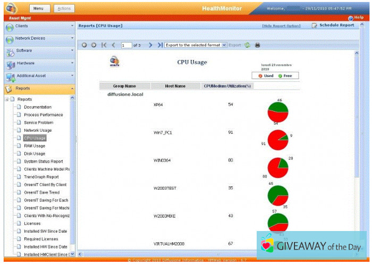
Task: Open the Disk Usage report
Action: pos(35,153)
